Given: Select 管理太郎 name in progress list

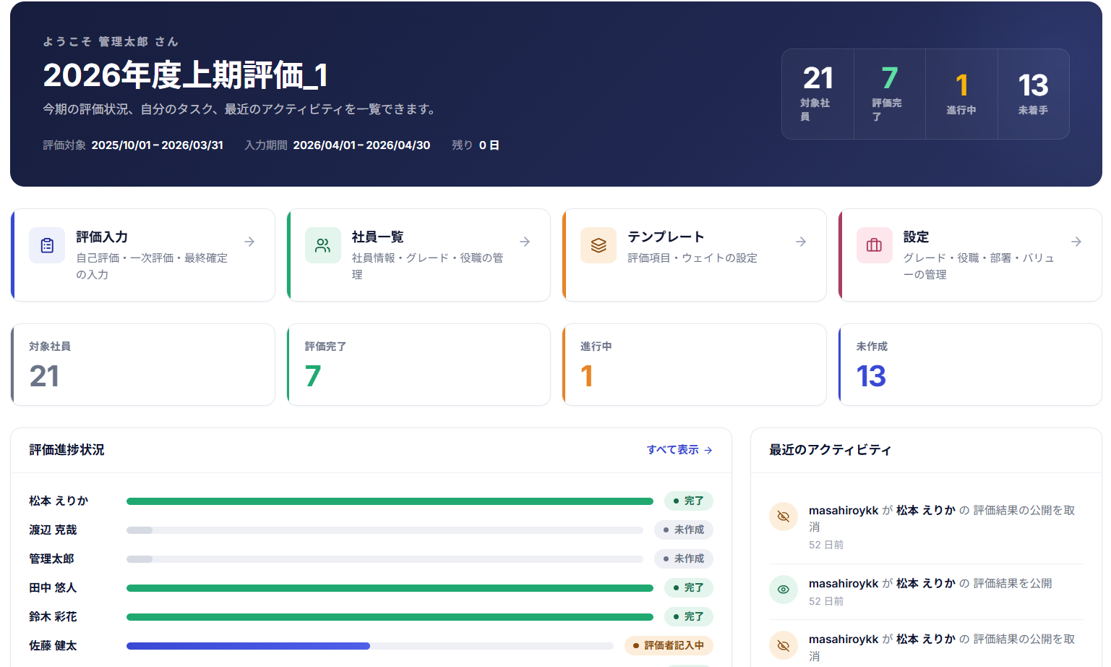Looking at the screenshot, I should (x=51, y=558).
